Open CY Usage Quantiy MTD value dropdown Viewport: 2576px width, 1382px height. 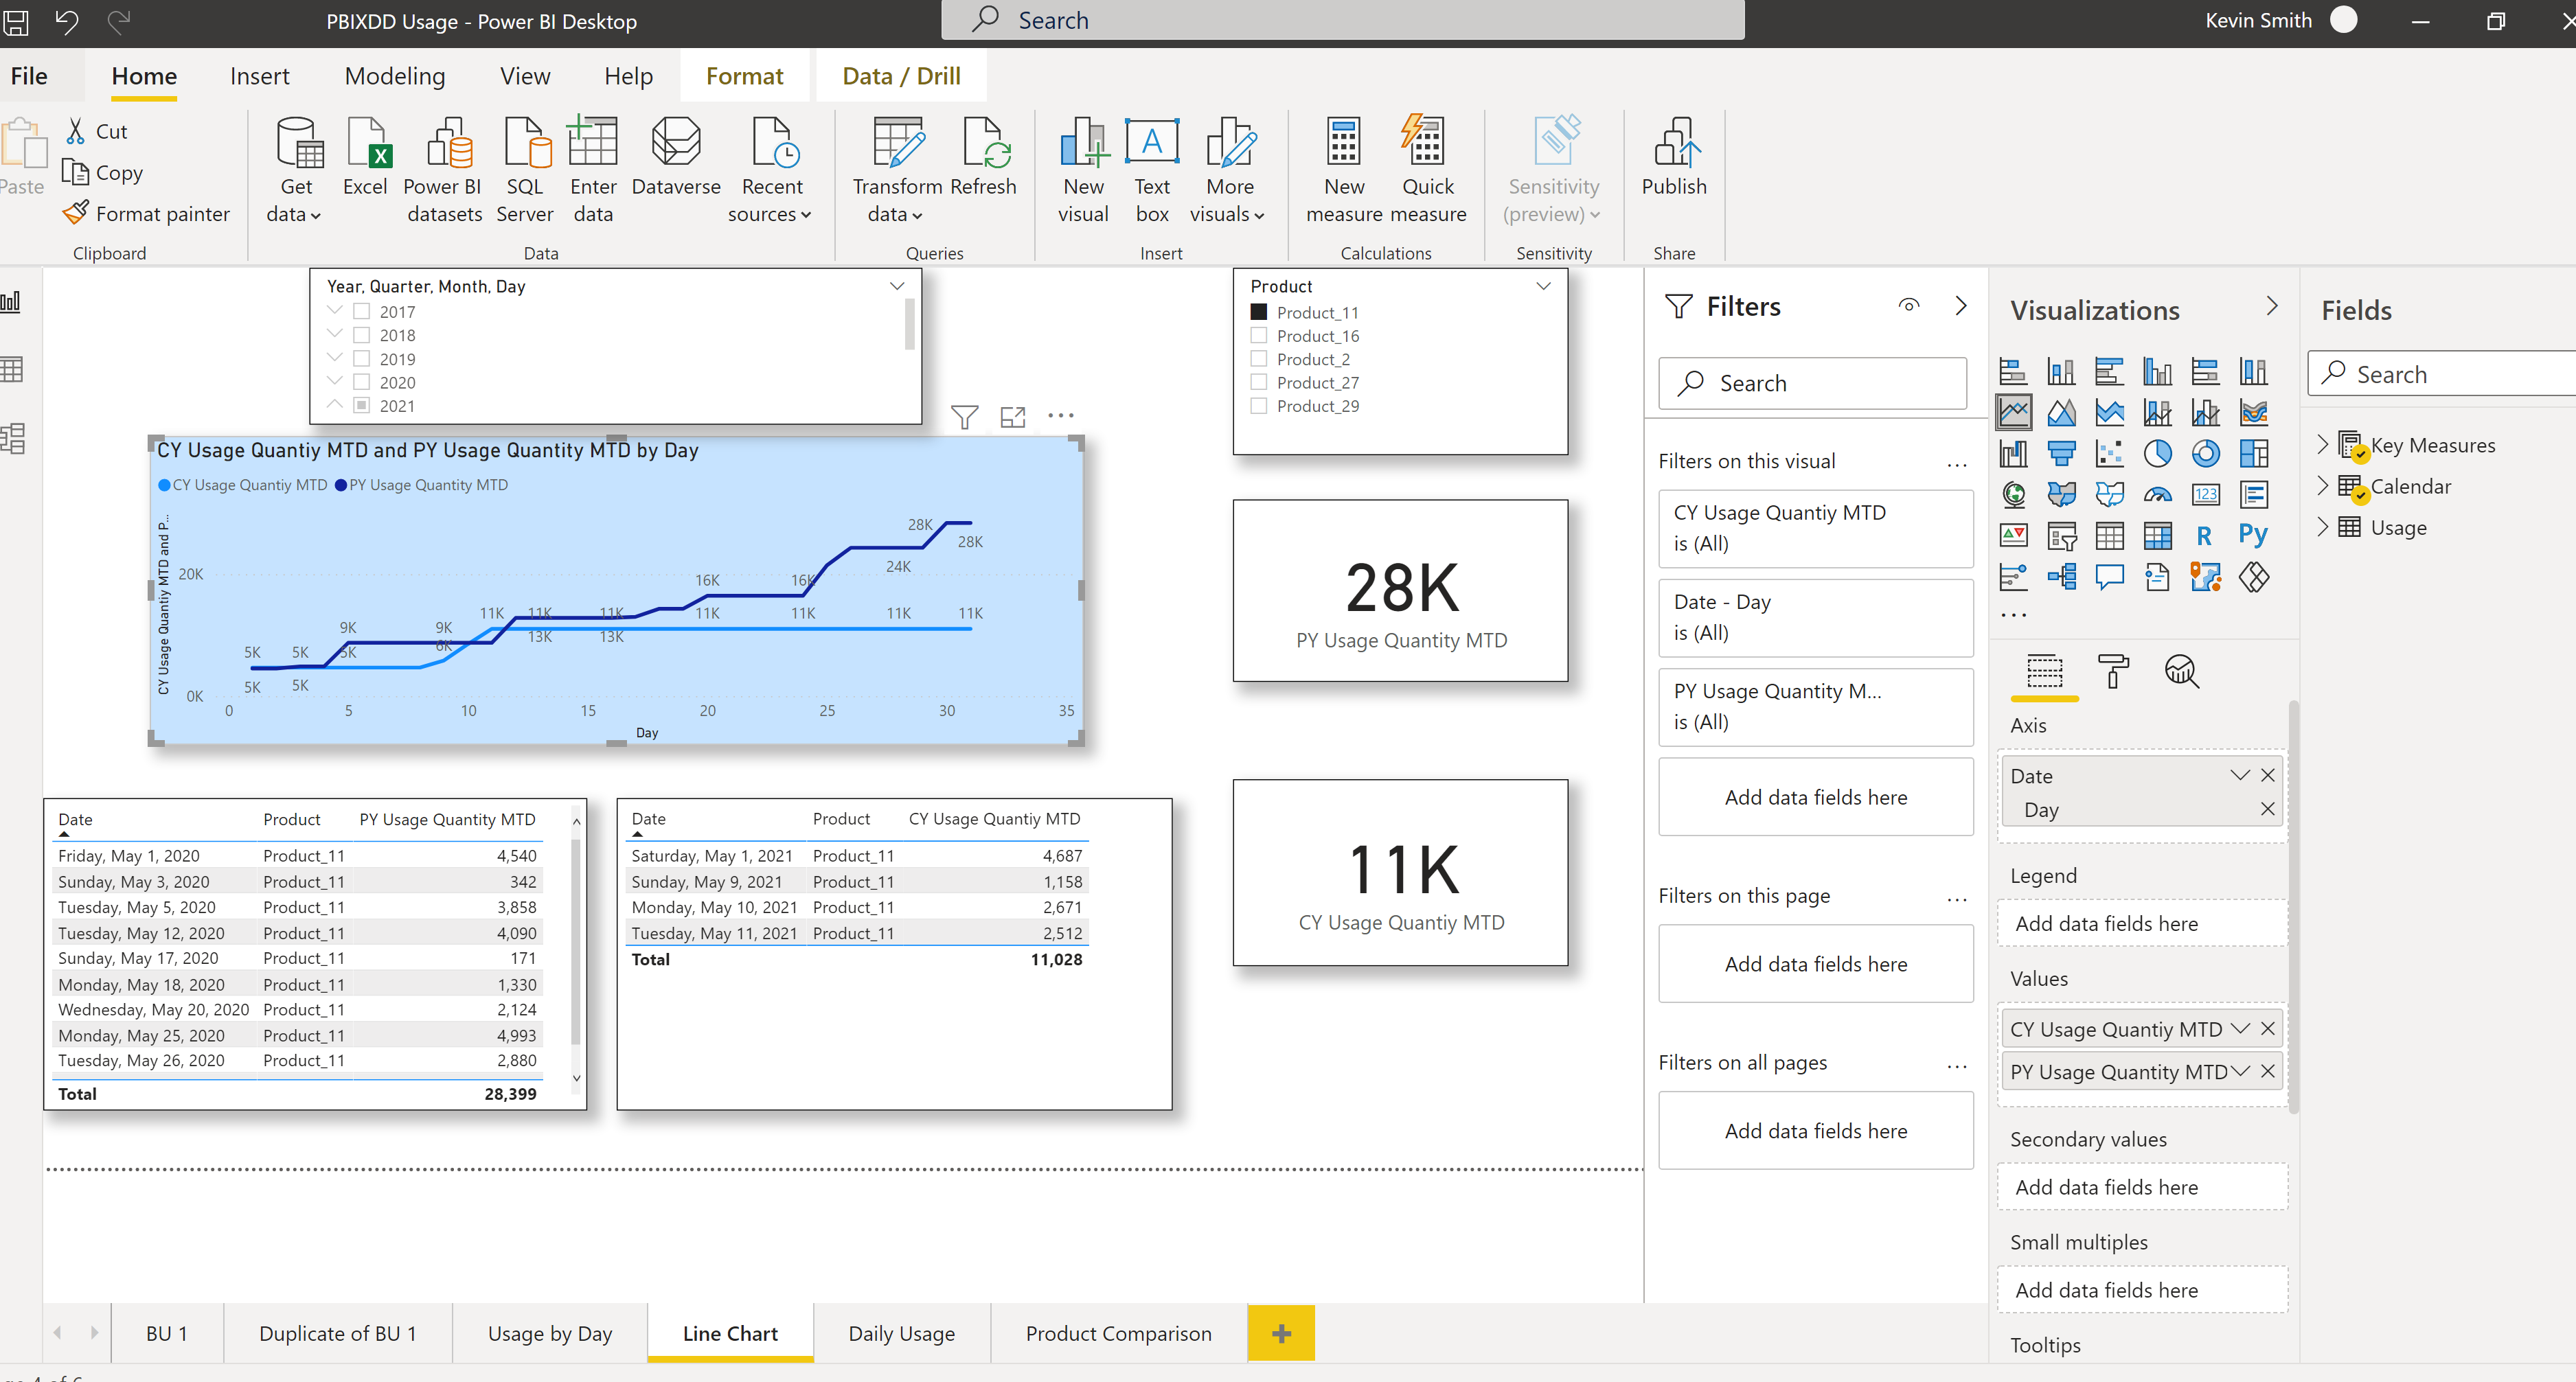[2240, 1029]
